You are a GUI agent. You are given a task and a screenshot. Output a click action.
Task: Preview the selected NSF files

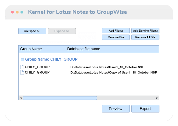(116, 109)
